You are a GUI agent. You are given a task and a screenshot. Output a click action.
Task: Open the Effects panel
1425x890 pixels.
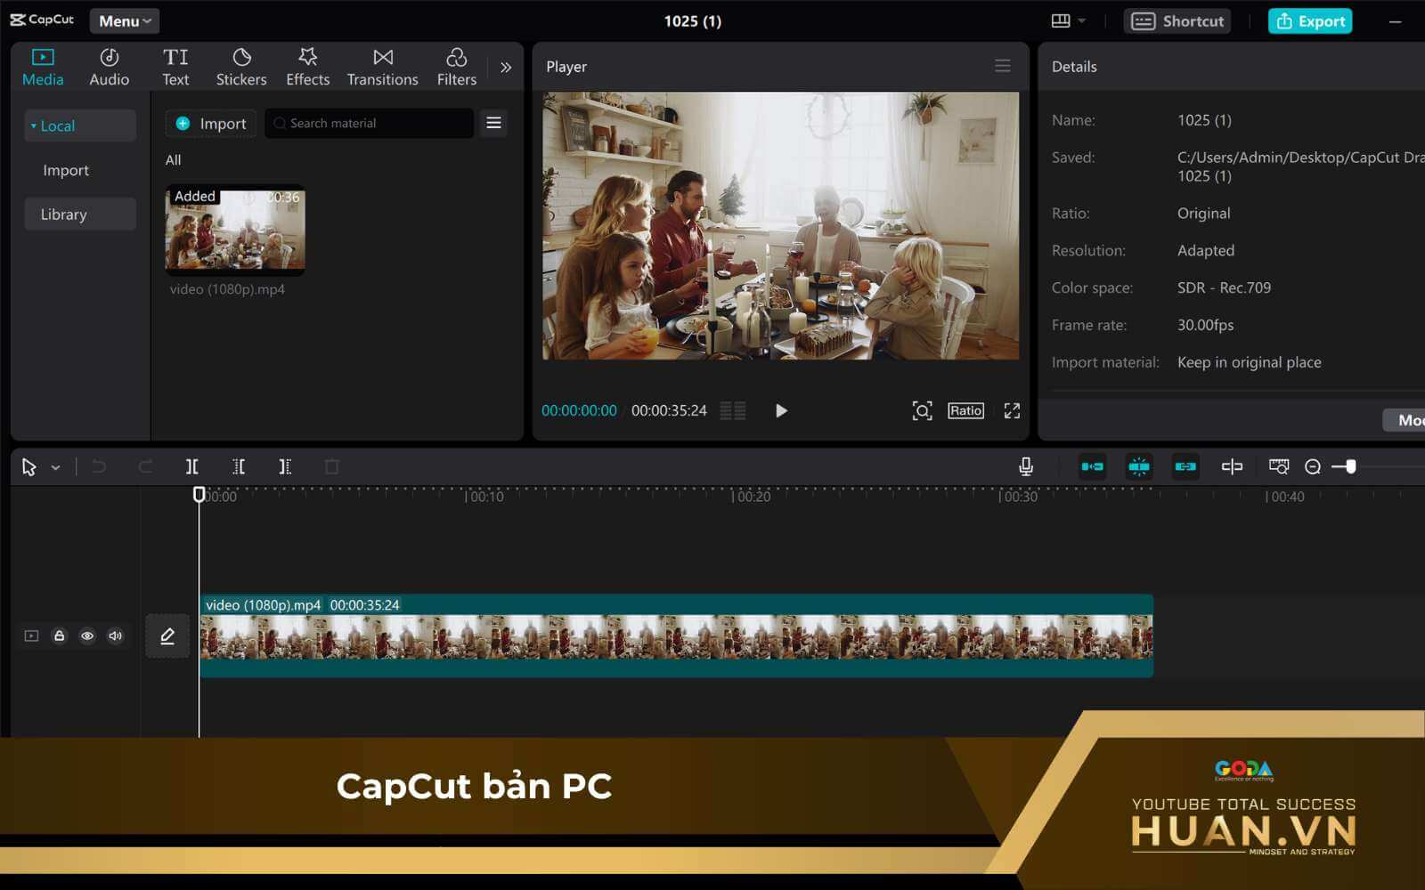pyautogui.click(x=307, y=68)
